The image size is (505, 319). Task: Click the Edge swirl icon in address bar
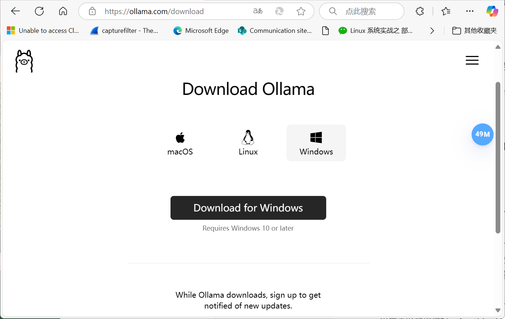pyautogui.click(x=279, y=11)
